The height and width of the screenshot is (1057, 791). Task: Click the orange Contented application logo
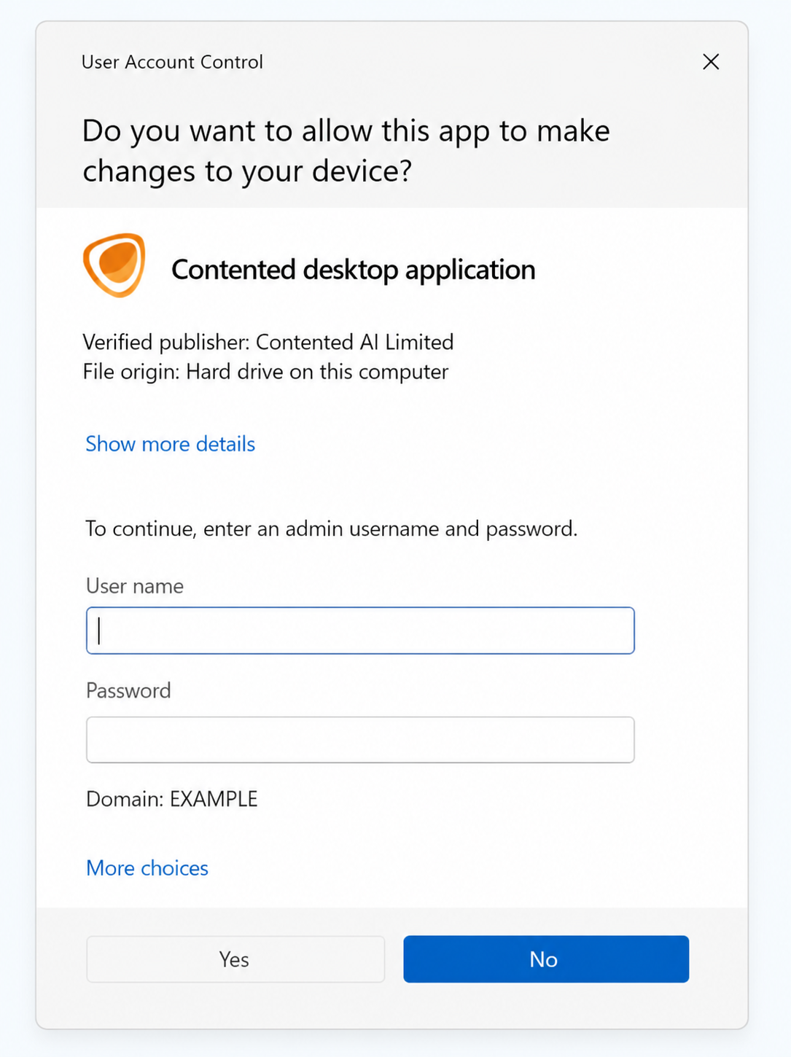pyautogui.click(x=114, y=265)
